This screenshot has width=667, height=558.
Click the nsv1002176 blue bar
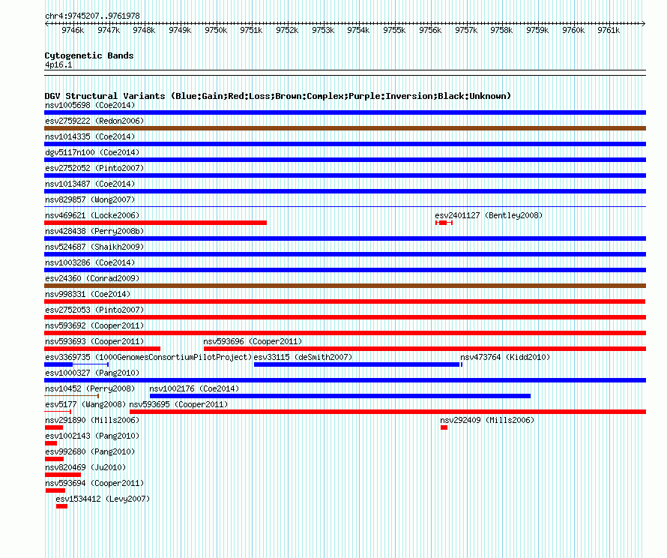(340, 396)
